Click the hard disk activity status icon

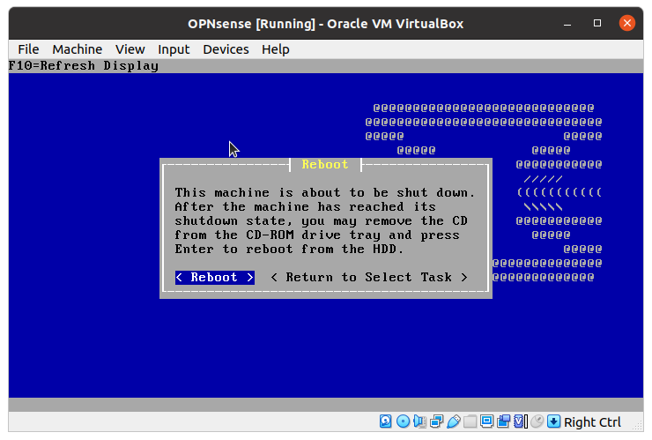coord(385,421)
